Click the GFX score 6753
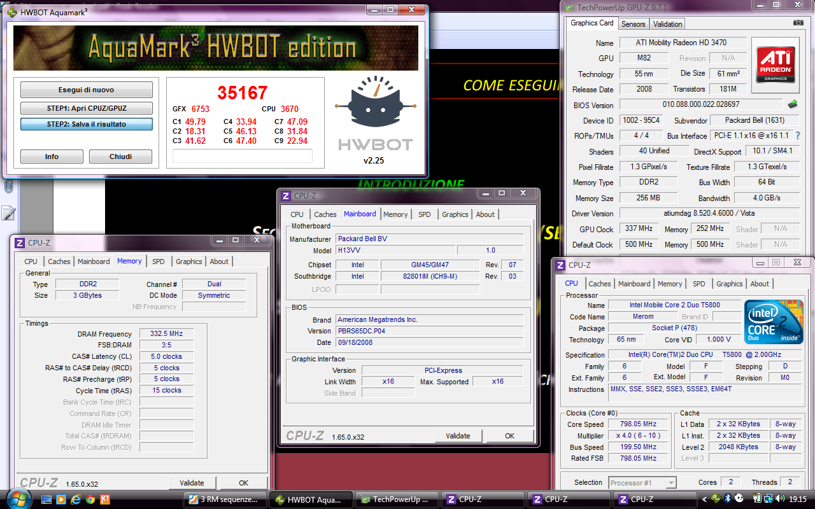815x509 pixels. [201, 109]
